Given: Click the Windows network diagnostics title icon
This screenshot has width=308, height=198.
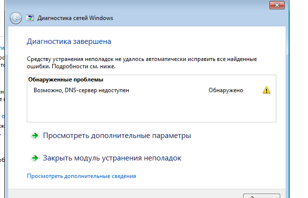Looking at the screenshot, I should pos(30,18).
